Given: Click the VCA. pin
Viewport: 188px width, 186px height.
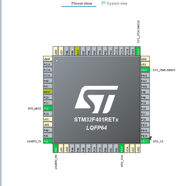Looking at the screenshot, I should tap(127, 148).
